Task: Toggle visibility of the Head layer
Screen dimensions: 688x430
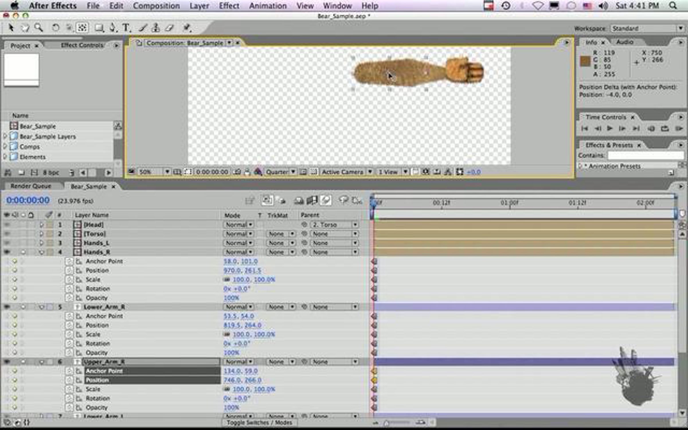Action: 7,225
